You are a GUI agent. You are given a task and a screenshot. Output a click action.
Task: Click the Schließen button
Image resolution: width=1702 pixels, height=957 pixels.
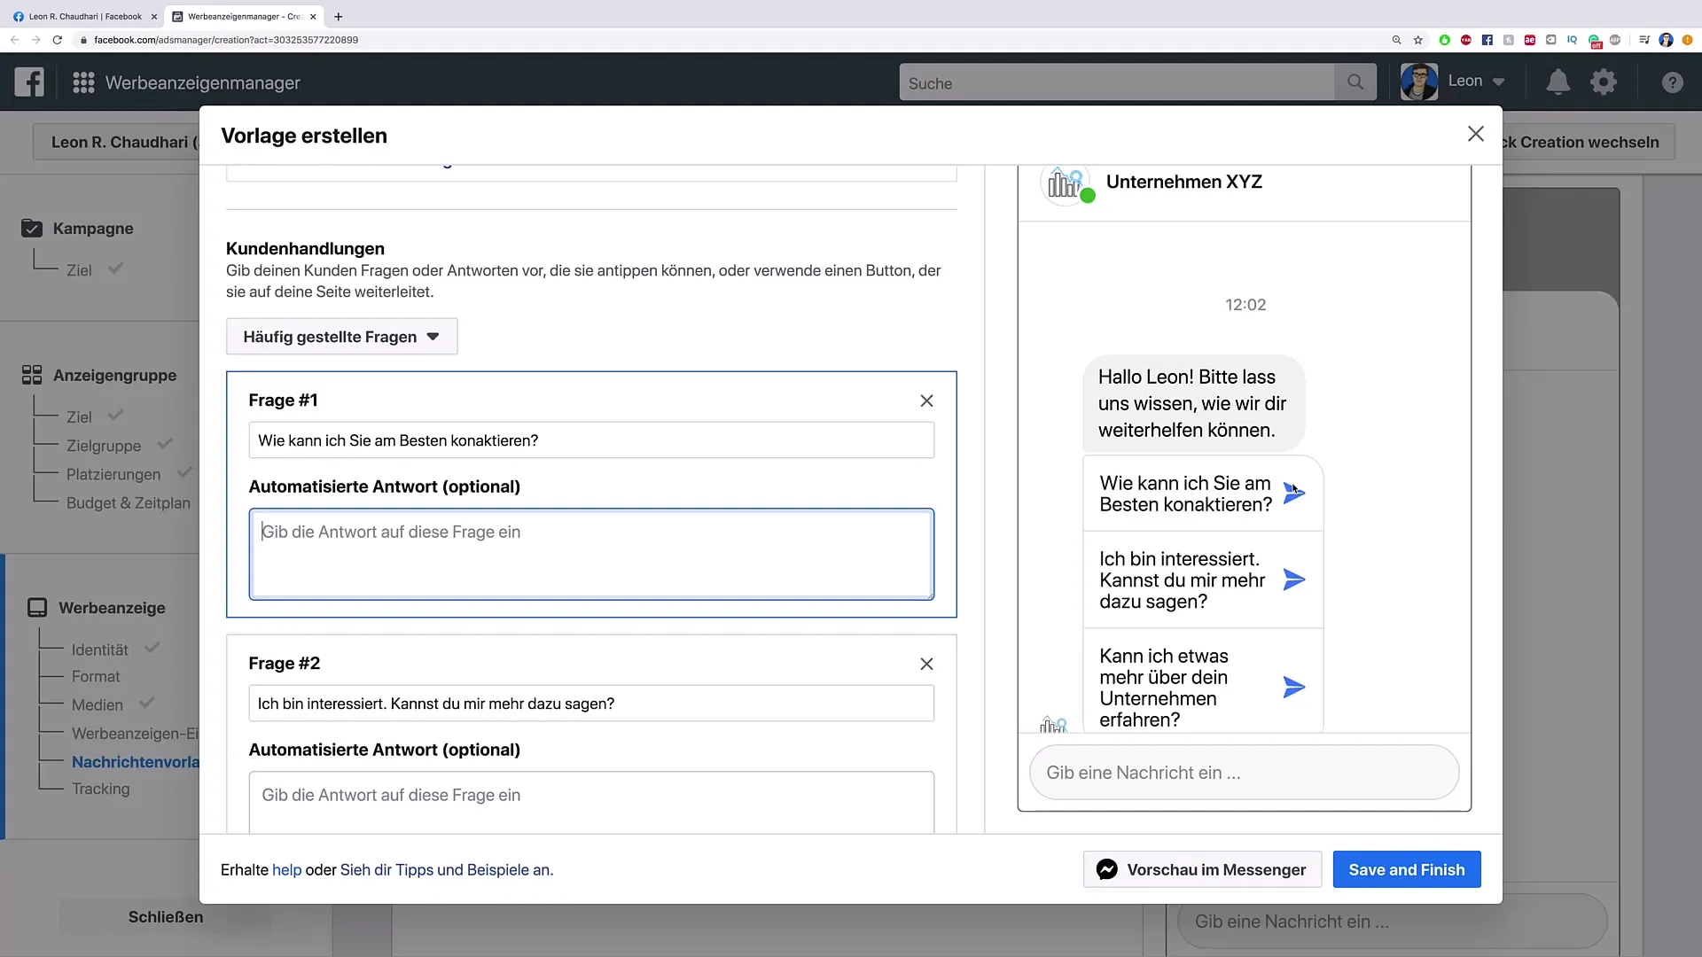(x=166, y=917)
